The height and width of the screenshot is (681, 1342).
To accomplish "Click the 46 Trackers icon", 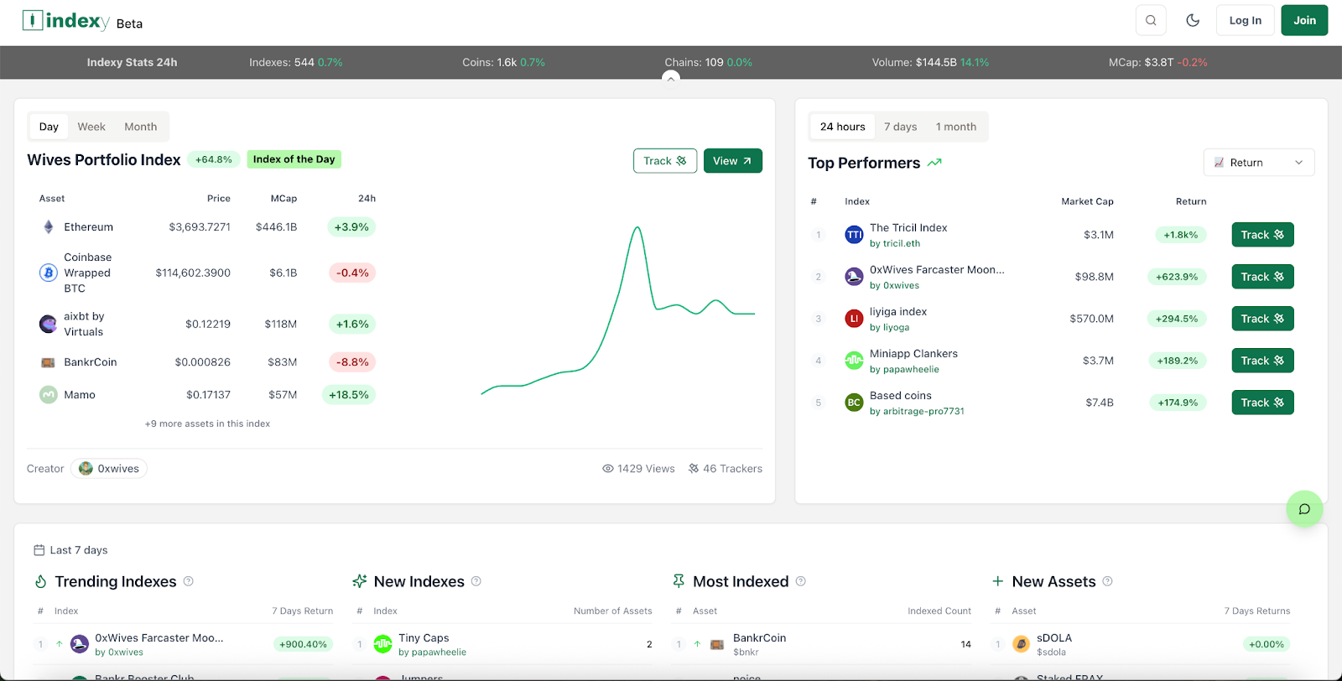I will (x=694, y=469).
